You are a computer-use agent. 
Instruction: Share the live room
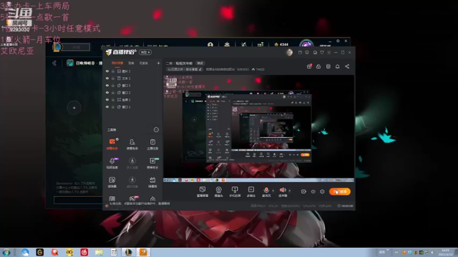pos(347,66)
